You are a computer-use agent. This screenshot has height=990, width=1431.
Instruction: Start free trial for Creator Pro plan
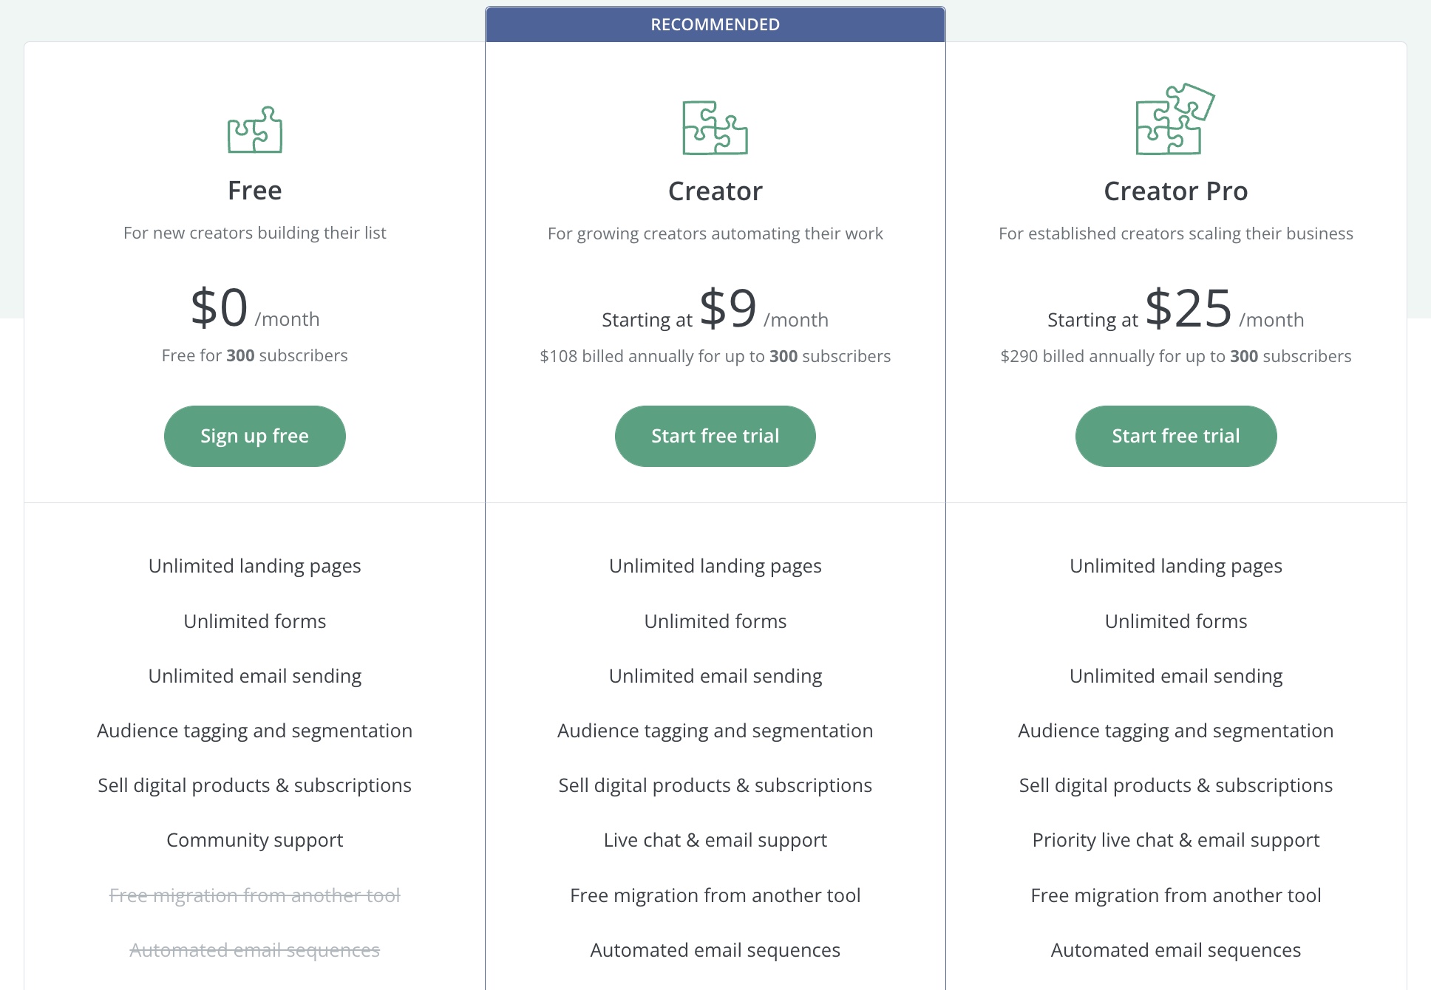click(1176, 436)
